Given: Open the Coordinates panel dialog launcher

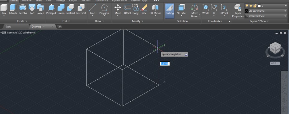Looking at the screenshot, I should 229,21.
